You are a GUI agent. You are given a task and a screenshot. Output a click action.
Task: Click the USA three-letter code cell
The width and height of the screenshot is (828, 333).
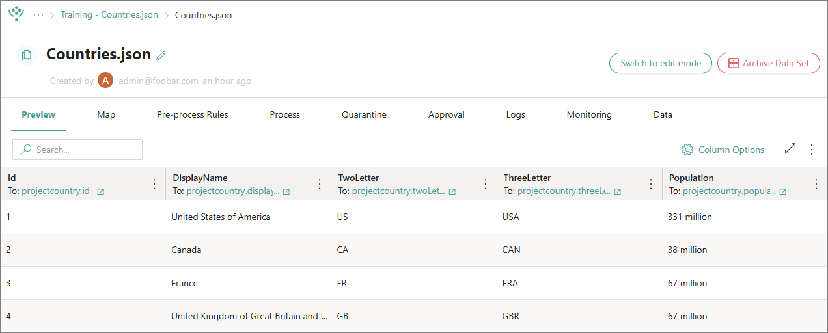point(579,217)
